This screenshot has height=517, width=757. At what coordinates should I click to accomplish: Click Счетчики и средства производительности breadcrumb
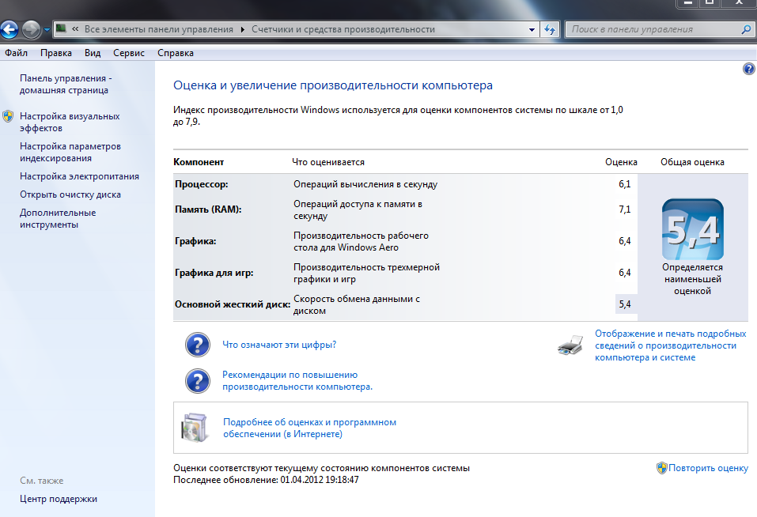click(343, 29)
